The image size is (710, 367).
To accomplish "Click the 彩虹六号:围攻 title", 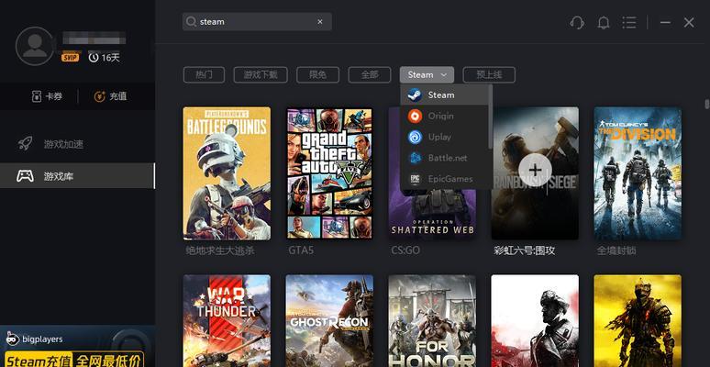I will tap(525, 250).
